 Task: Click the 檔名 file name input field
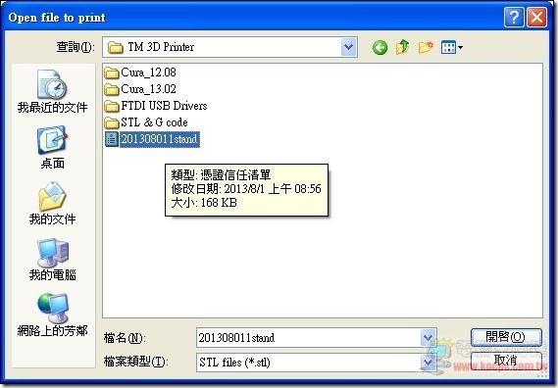click(x=308, y=337)
